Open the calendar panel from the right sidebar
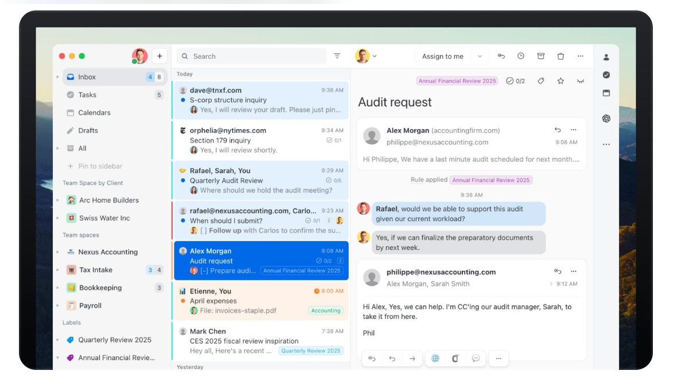 [x=606, y=92]
